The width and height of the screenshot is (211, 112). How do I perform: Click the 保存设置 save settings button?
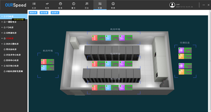pyautogui.click(x=44, y=13)
